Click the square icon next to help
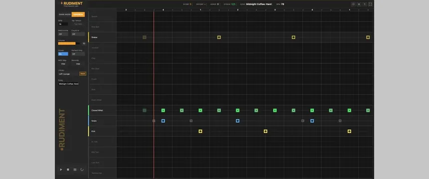 (x=359, y=4)
